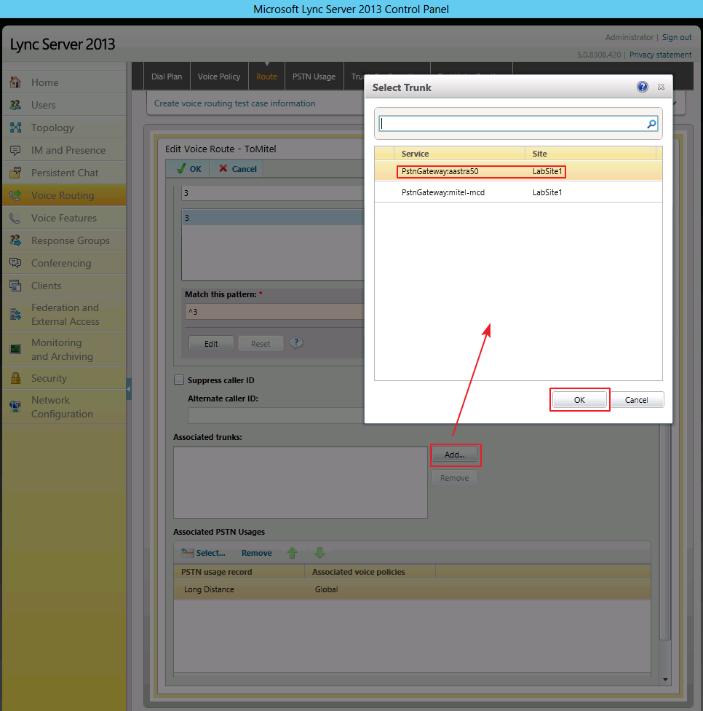Switch to the Dial Plan tab

pos(167,76)
